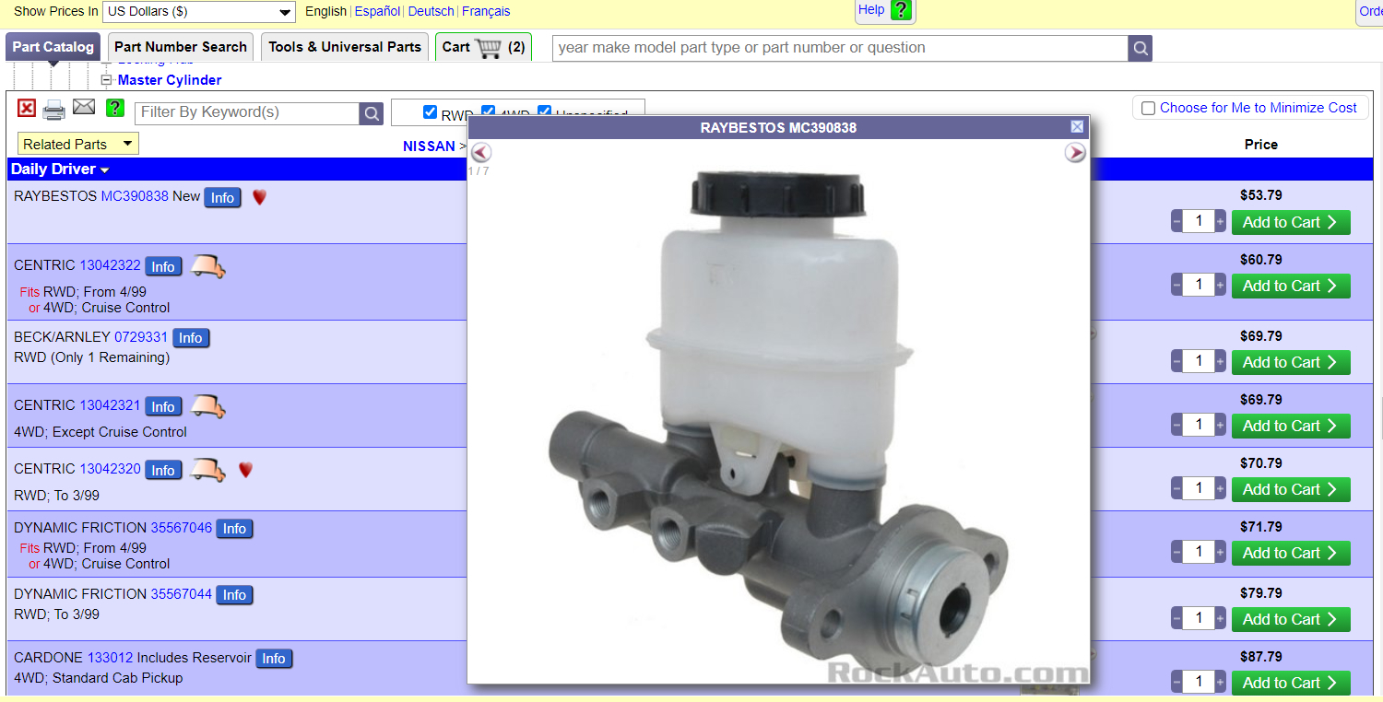Show the previous image in the RAYBESTOS popup
1383x702 pixels.
pos(481,153)
